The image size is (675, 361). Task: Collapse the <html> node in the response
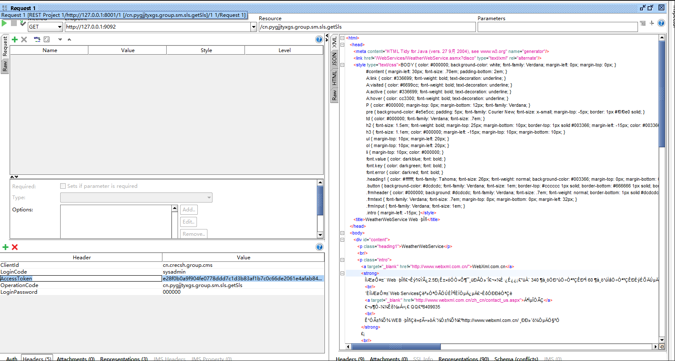(342, 38)
